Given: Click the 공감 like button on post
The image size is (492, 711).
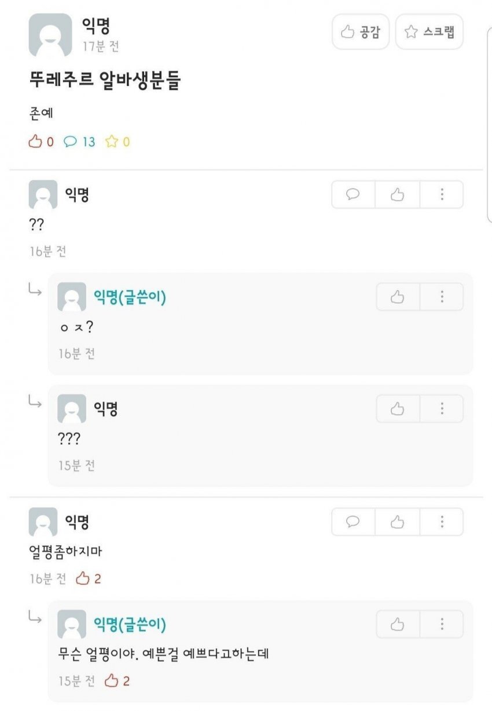Looking at the screenshot, I should tap(359, 32).
